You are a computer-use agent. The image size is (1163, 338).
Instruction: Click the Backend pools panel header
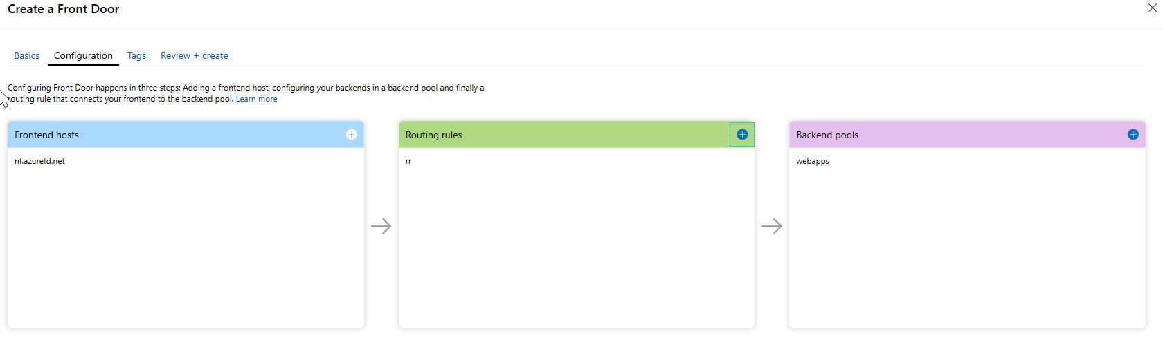pos(967,135)
